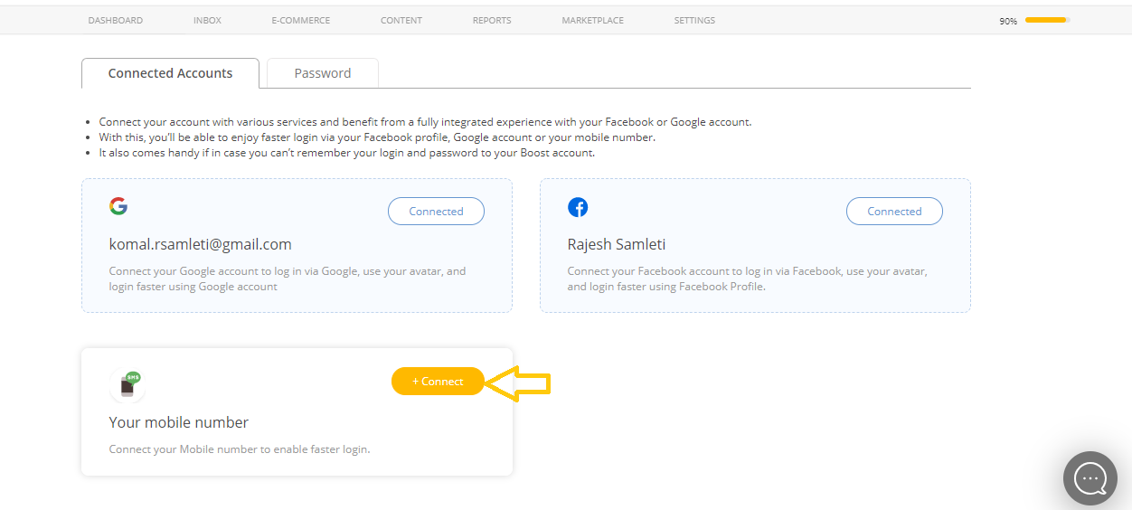Go to the Inbox section
This screenshot has height=510, width=1132.
click(x=207, y=20)
